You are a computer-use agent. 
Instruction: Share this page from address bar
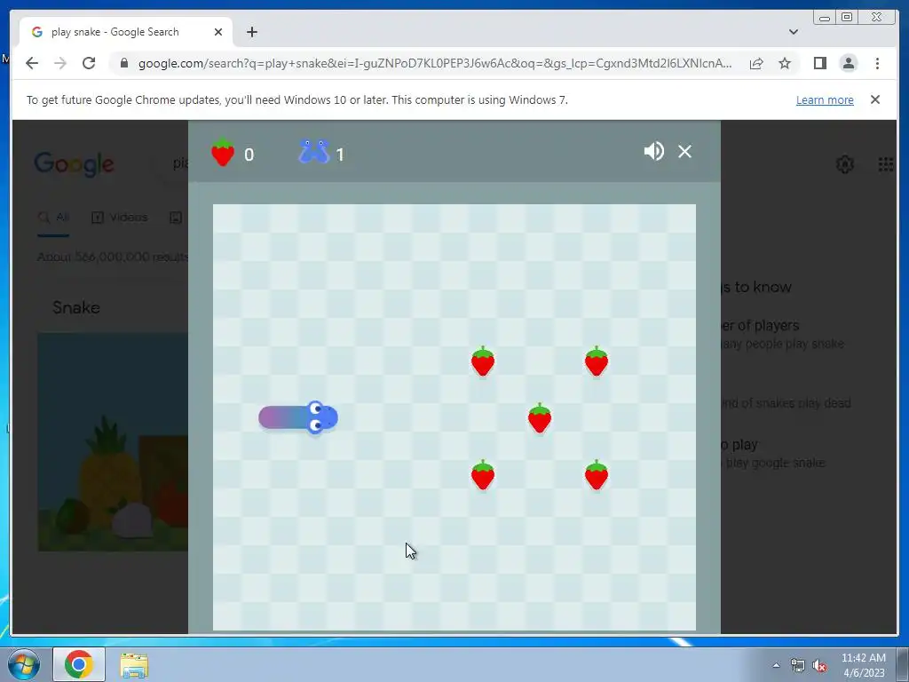coord(756,63)
